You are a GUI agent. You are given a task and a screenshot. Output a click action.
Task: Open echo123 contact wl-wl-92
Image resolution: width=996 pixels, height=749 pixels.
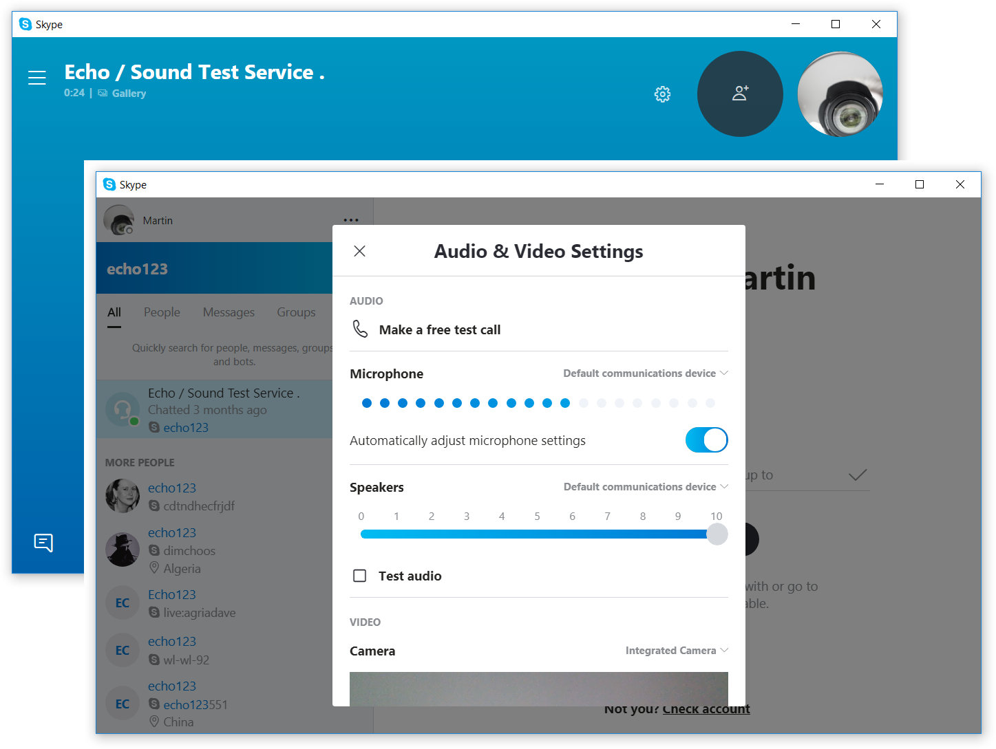click(x=215, y=650)
